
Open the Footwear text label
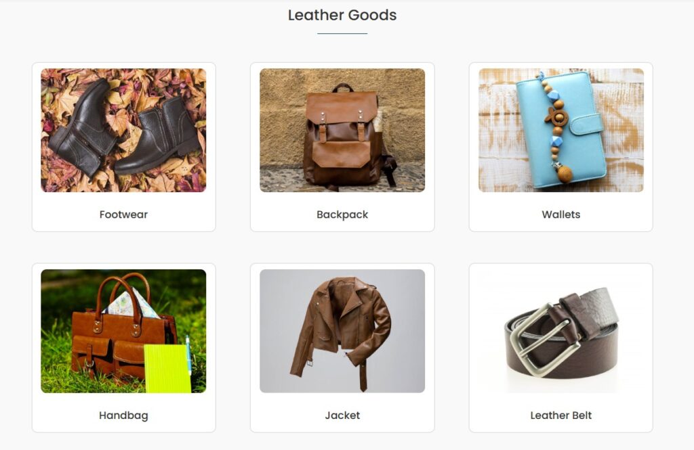click(x=123, y=215)
